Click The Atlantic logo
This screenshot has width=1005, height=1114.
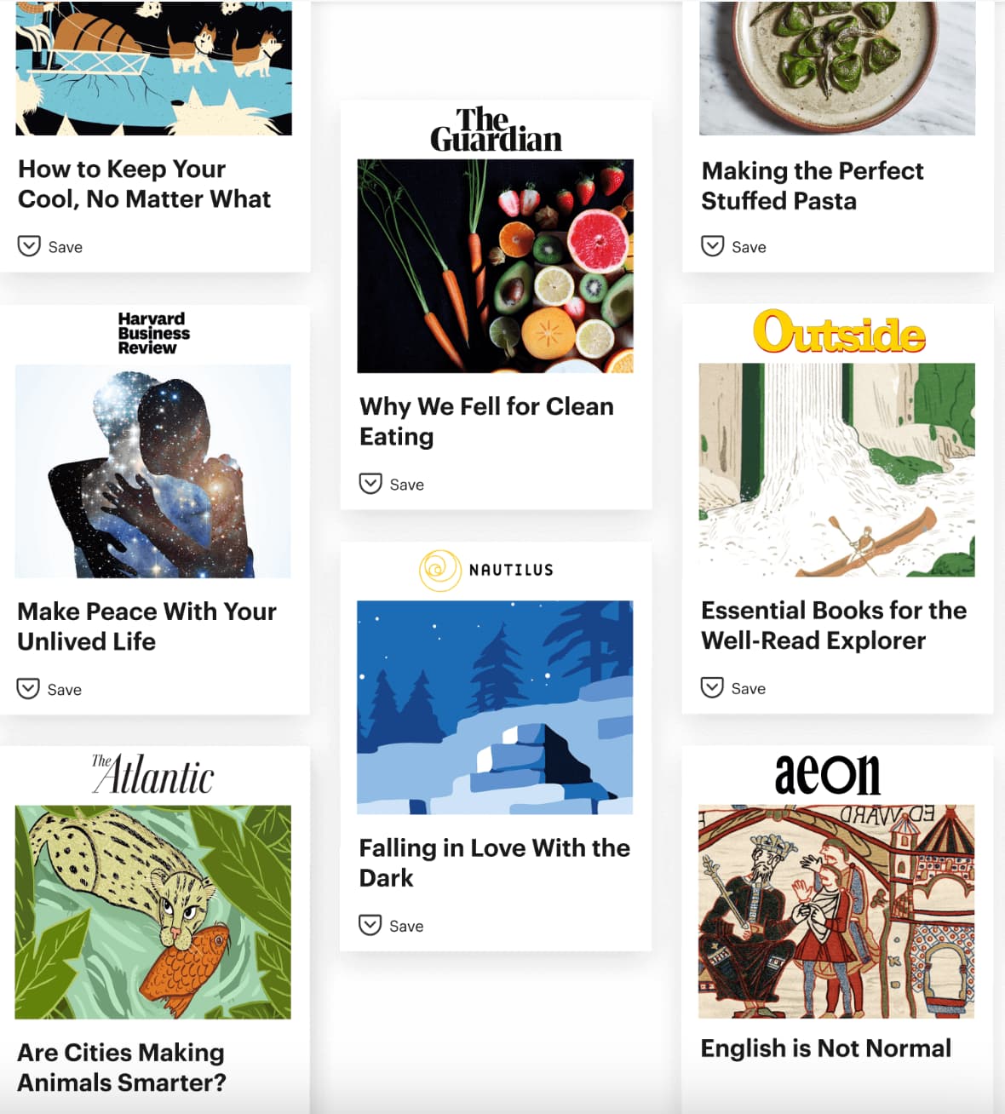[x=153, y=774]
